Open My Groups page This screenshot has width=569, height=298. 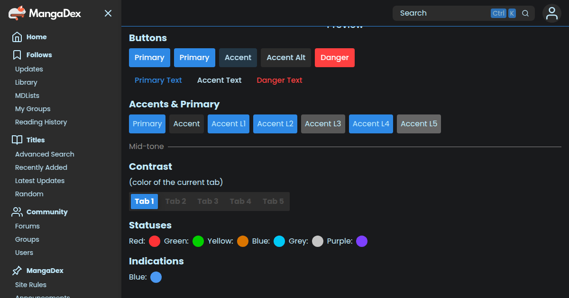[33, 109]
